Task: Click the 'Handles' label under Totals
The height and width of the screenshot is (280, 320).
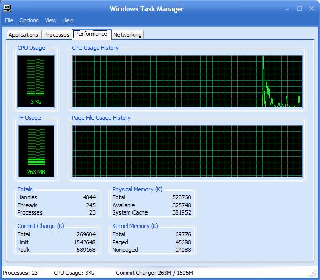Action: [27, 197]
